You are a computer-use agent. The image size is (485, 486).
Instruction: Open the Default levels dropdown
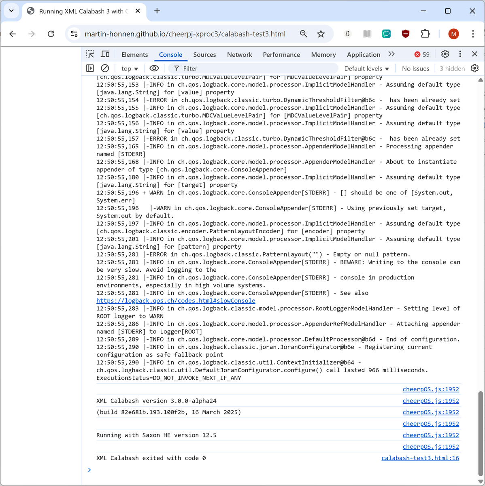pos(366,68)
